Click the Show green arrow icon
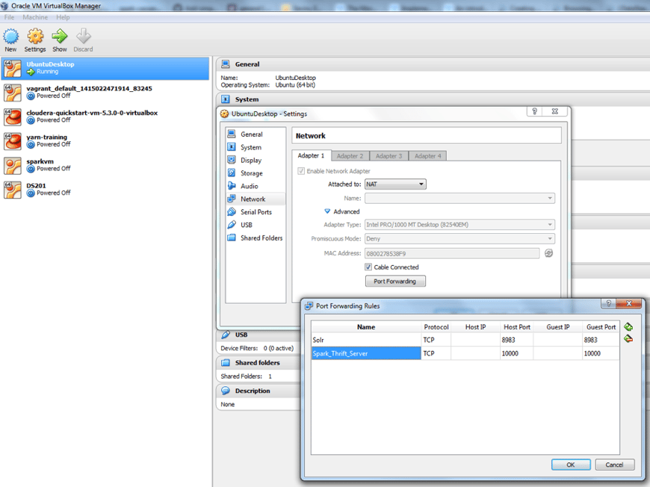The width and height of the screenshot is (650, 487). pos(60,37)
